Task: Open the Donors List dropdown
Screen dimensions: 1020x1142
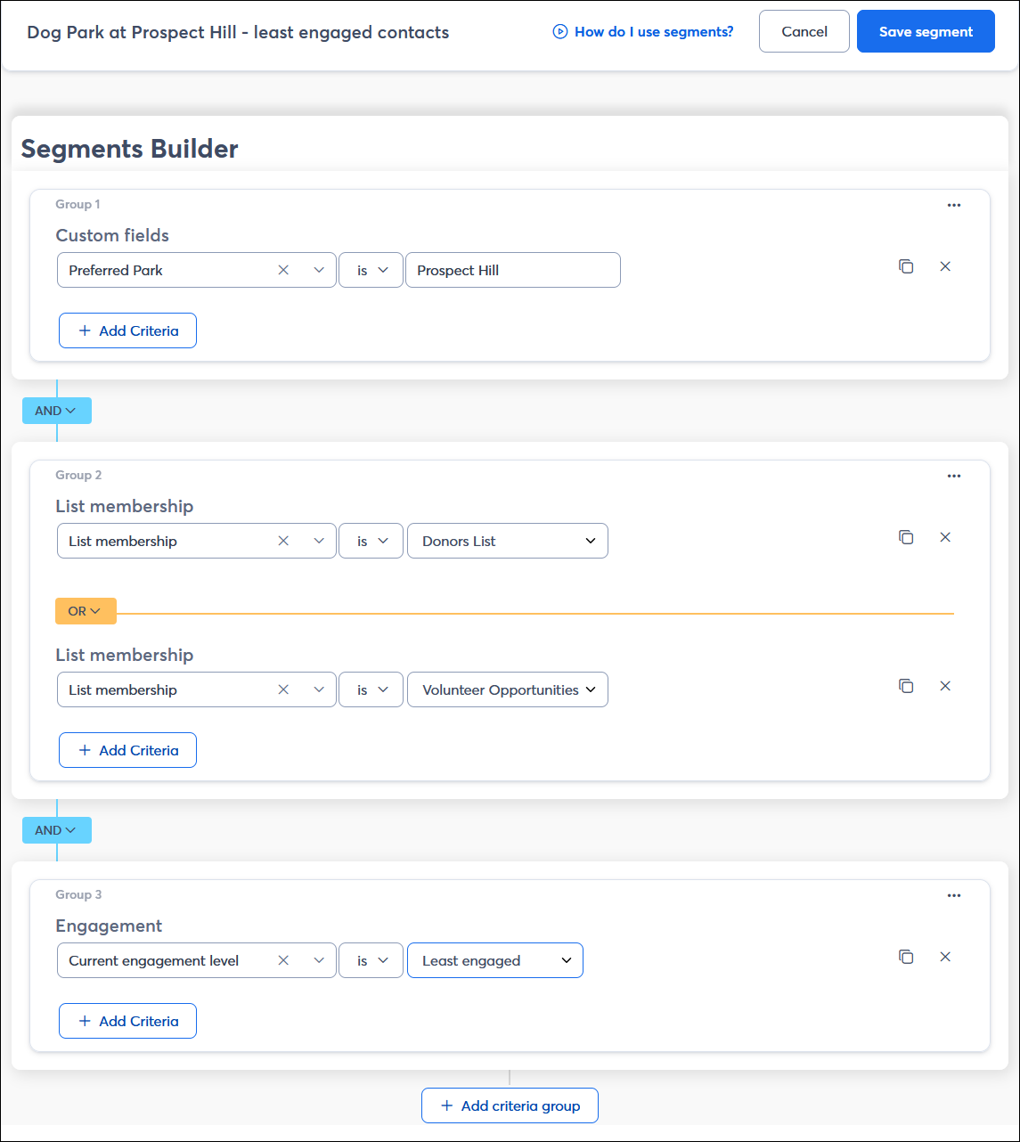Action: (507, 541)
